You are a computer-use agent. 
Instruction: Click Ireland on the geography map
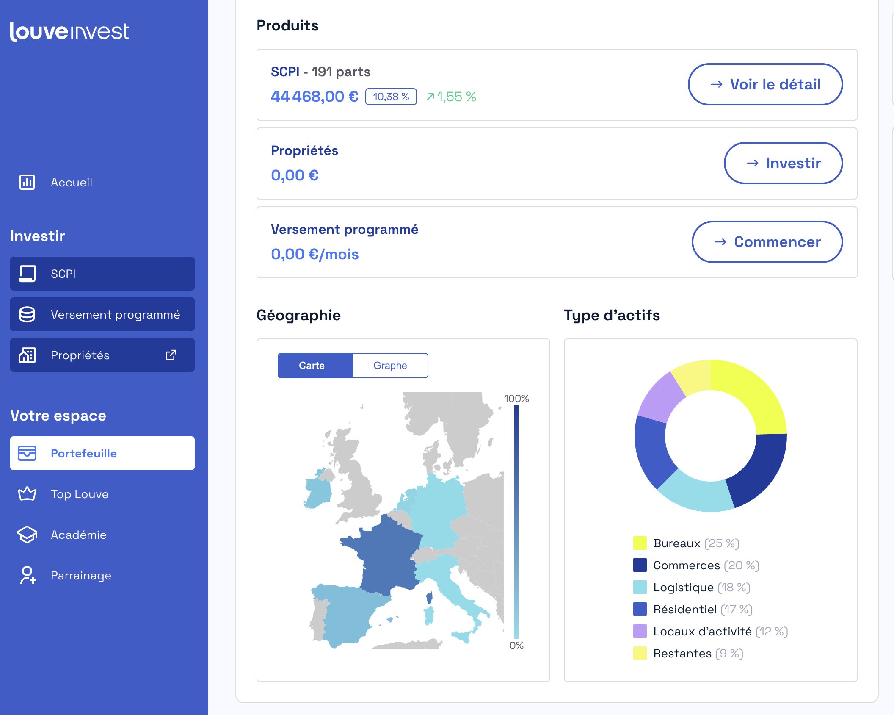click(318, 491)
